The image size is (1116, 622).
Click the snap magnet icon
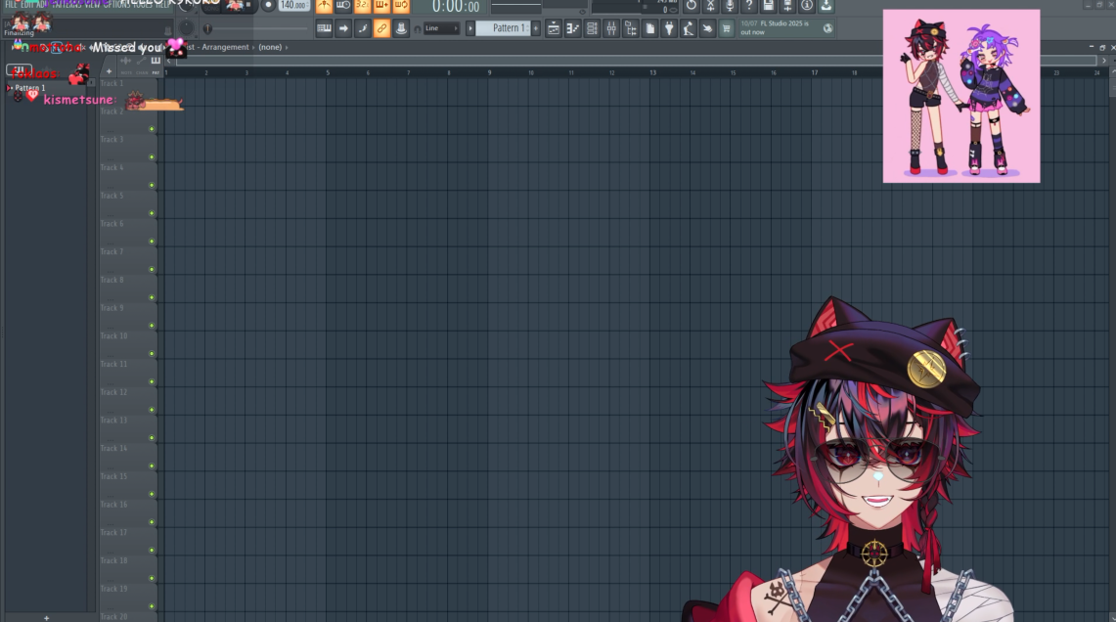[417, 29]
